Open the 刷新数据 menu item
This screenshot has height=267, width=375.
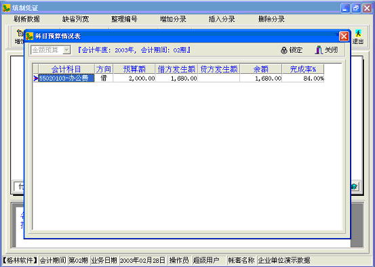(26, 19)
